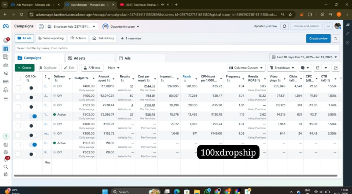Bookmark page with the browser star icon
The width and height of the screenshot is (352, 194).
pos(290,14)
